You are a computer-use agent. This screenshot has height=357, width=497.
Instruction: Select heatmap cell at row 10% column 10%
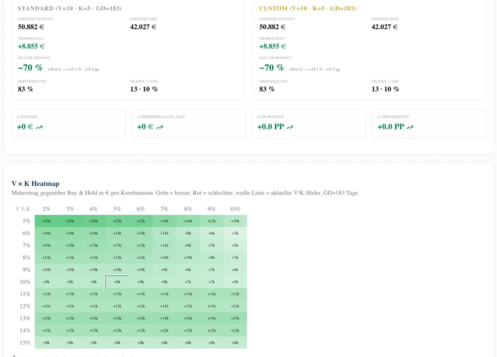coord(235,282)
